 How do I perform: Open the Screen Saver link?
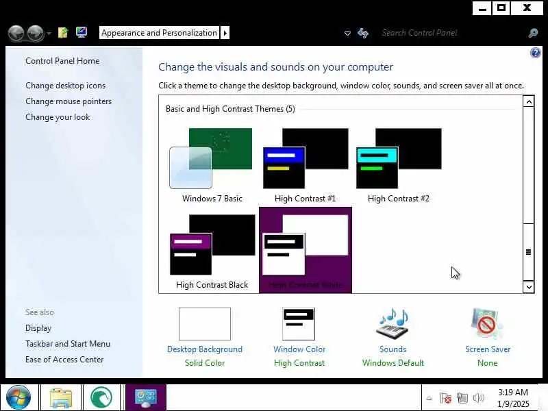[x=488, y=349]
